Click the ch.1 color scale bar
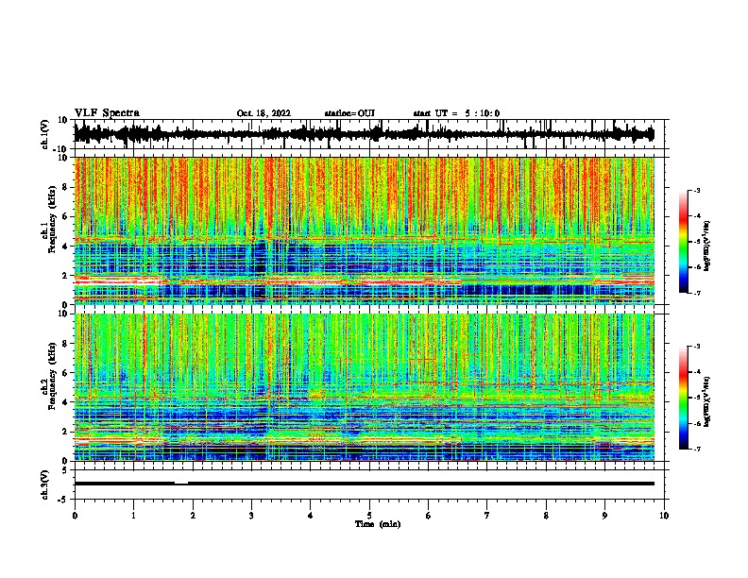Image resolution: width=748 pixels, height=578 pixels. 683,242
